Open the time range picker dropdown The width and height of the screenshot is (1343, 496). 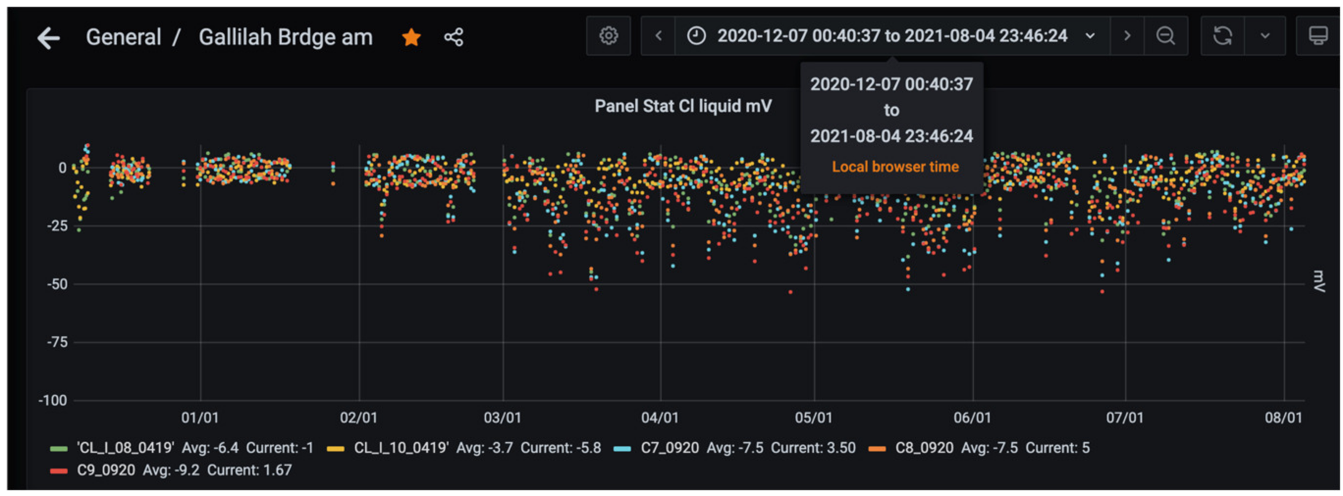point(891,36)
